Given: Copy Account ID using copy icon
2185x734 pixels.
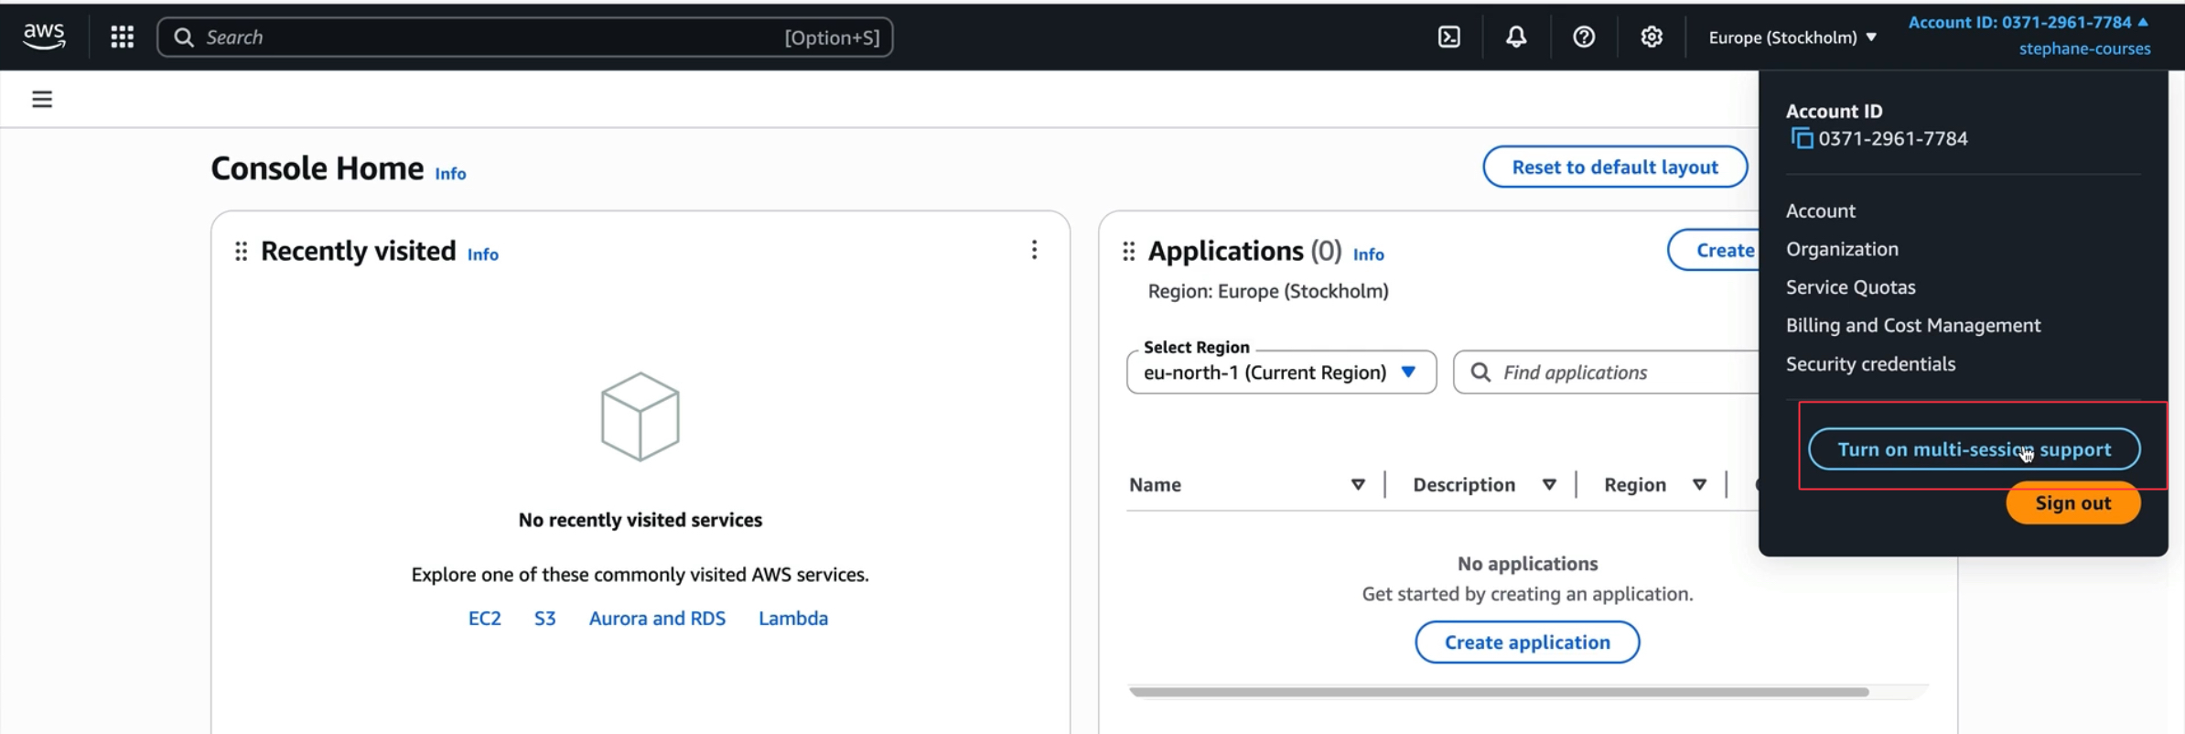Looking at the screenshot, I should click(x=1802, y=138).
